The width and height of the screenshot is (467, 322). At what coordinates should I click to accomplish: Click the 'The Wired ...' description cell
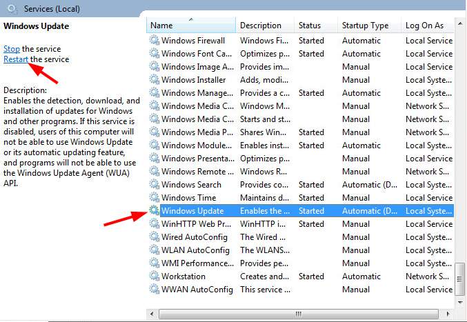coord(263,237)
